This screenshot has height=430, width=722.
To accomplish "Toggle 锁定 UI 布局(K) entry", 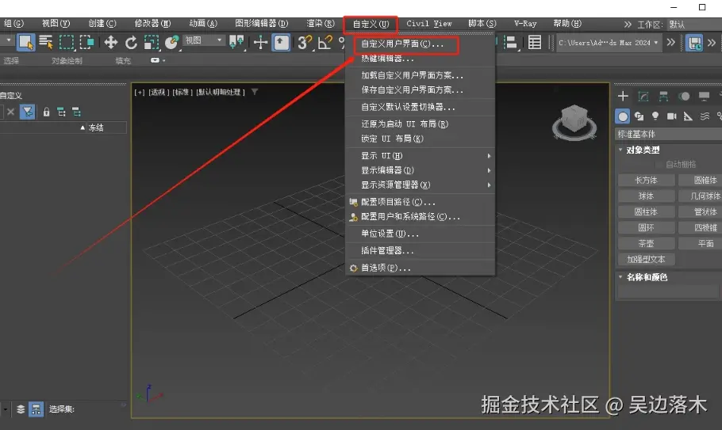I will [x=420, y=139].
